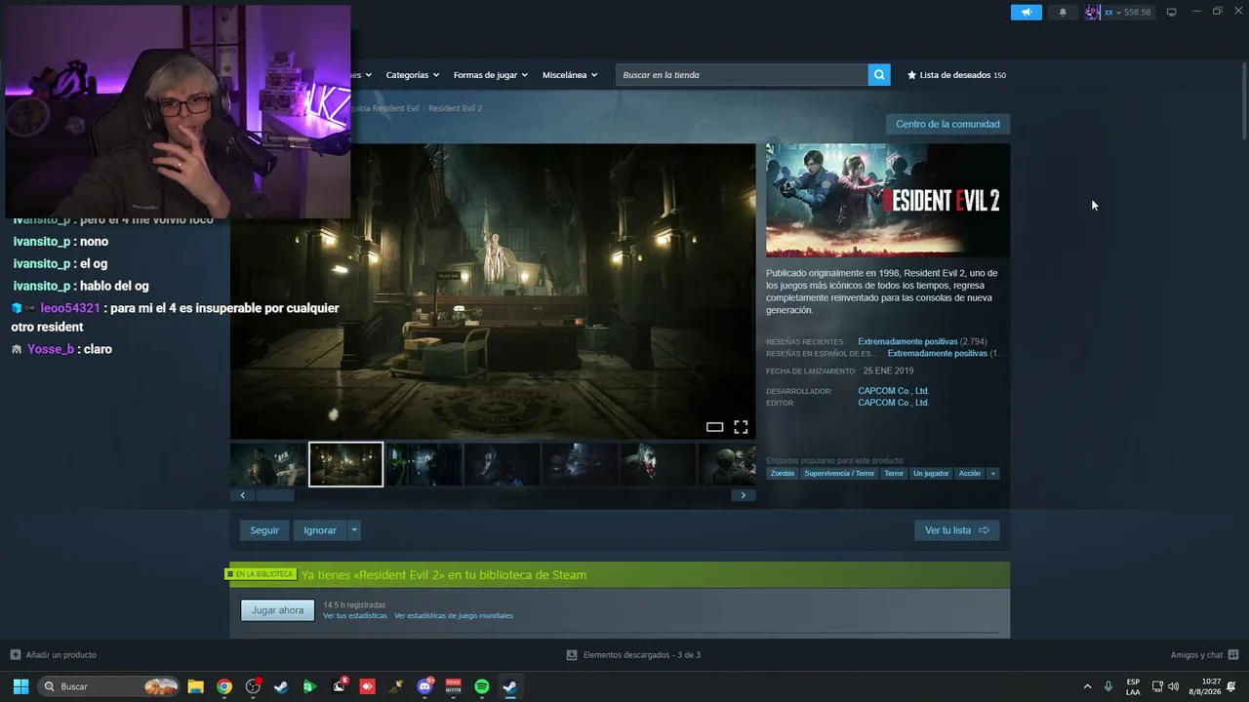Image resolution: width=1249 pixels, height=702 pixels.
Task: Click the Añadir un producto label
Action: click(61, 655)
